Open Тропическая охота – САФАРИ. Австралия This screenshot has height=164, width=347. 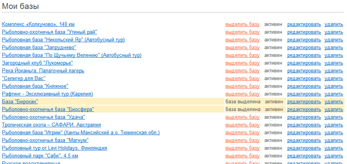[x=51, y=125]
